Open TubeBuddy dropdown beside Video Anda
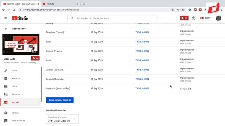The height and width of the screenshot is (126, 225). [35, 58]
